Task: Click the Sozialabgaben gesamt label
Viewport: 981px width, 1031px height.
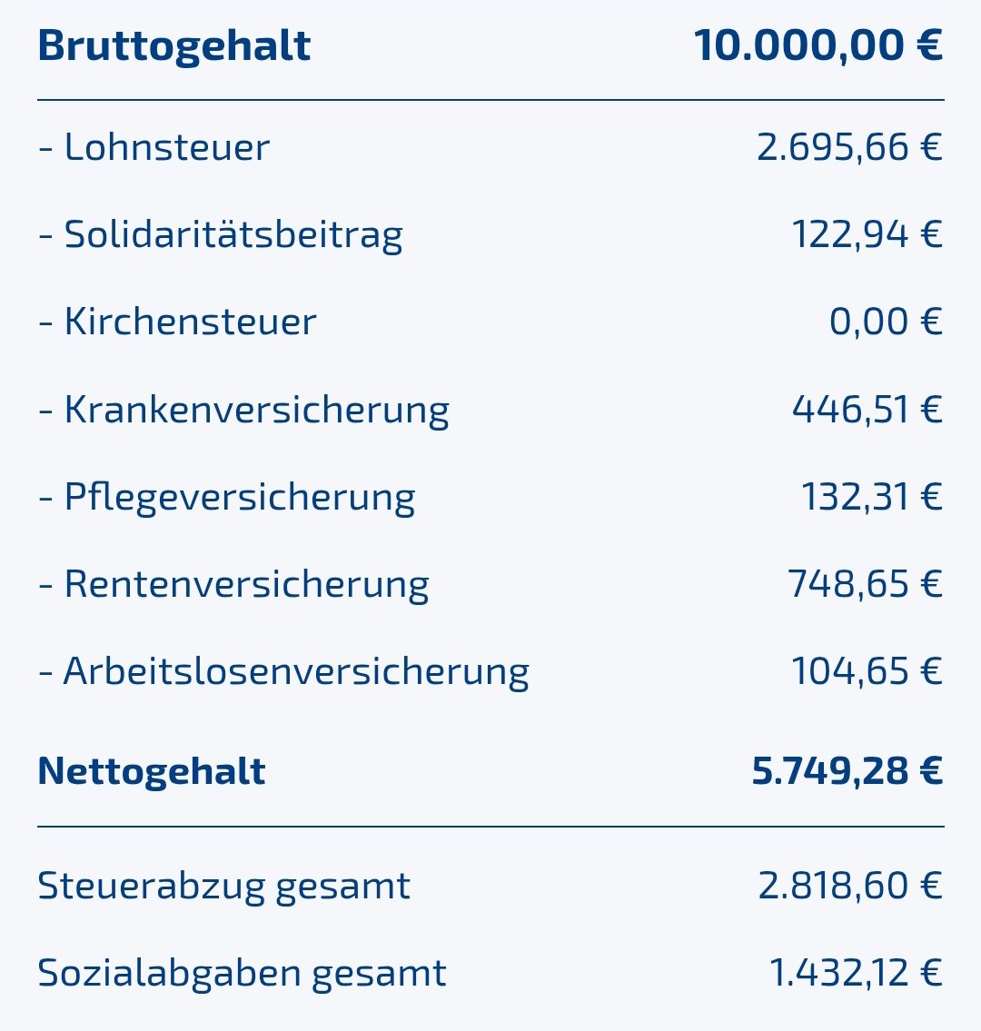Action: tap(242, 973)
